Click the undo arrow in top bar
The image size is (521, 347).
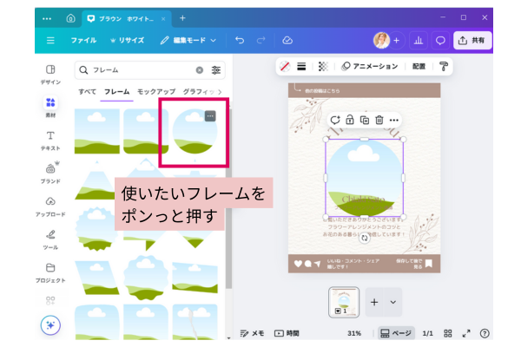coord(240,40)
